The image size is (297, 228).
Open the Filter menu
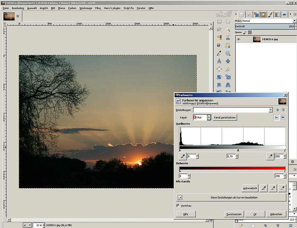click(98, 8)
